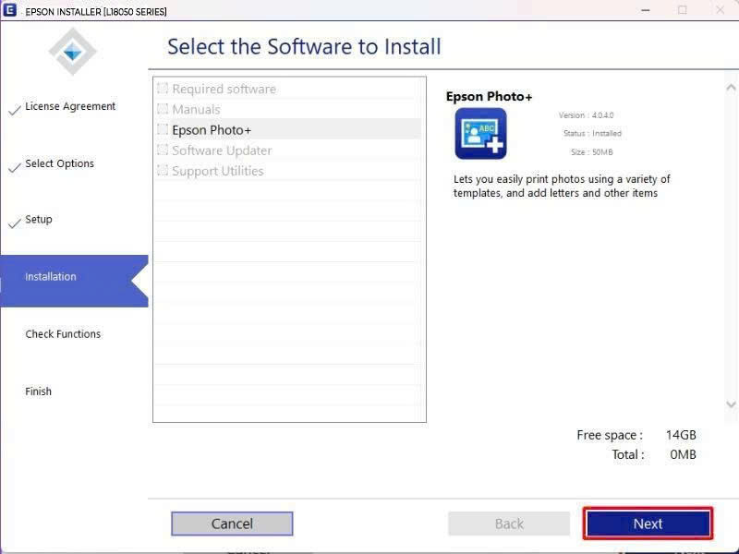Toggle the Software Updater checkbox
Image resolution: width=739 pixels, height=554 pixels.
(163, 150)
